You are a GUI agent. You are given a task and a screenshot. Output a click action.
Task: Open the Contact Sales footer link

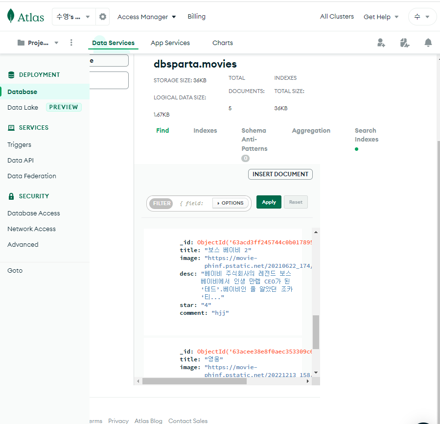(188, 421)
